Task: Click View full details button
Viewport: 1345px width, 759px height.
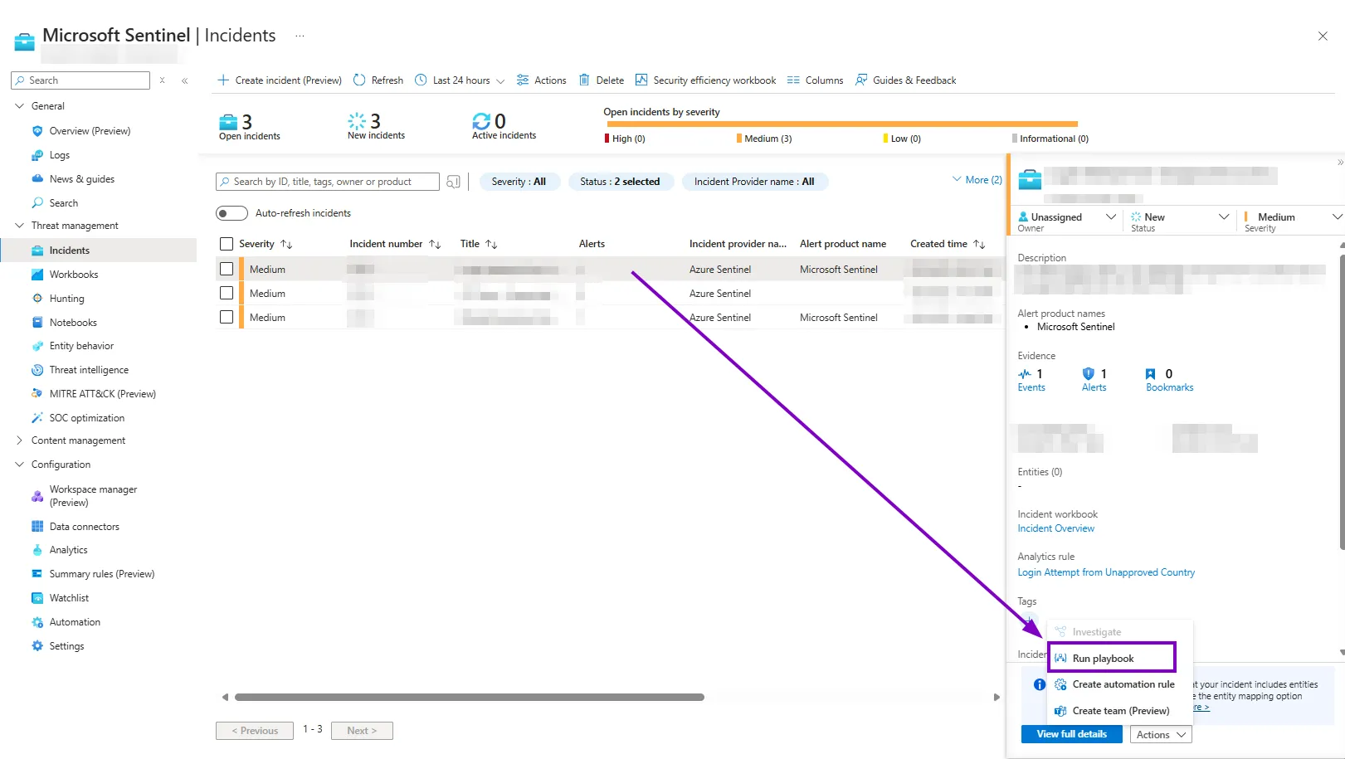Action: [x=1071, y=734]
